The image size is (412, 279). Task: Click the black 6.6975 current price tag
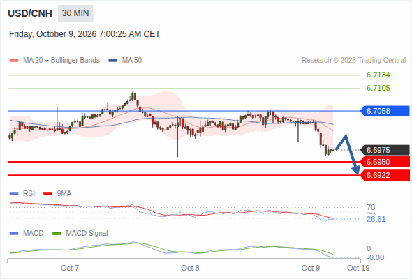385,150
